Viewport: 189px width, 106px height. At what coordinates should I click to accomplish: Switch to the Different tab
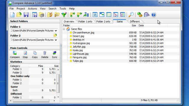[135, 21]
